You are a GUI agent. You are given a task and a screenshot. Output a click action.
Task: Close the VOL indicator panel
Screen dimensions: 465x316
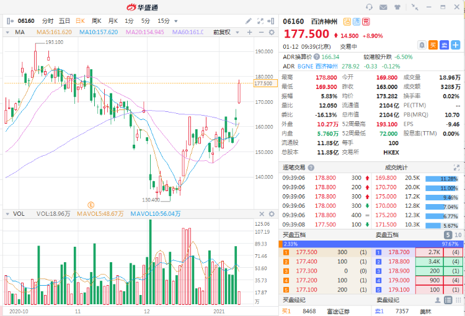[x=262, y=214]
